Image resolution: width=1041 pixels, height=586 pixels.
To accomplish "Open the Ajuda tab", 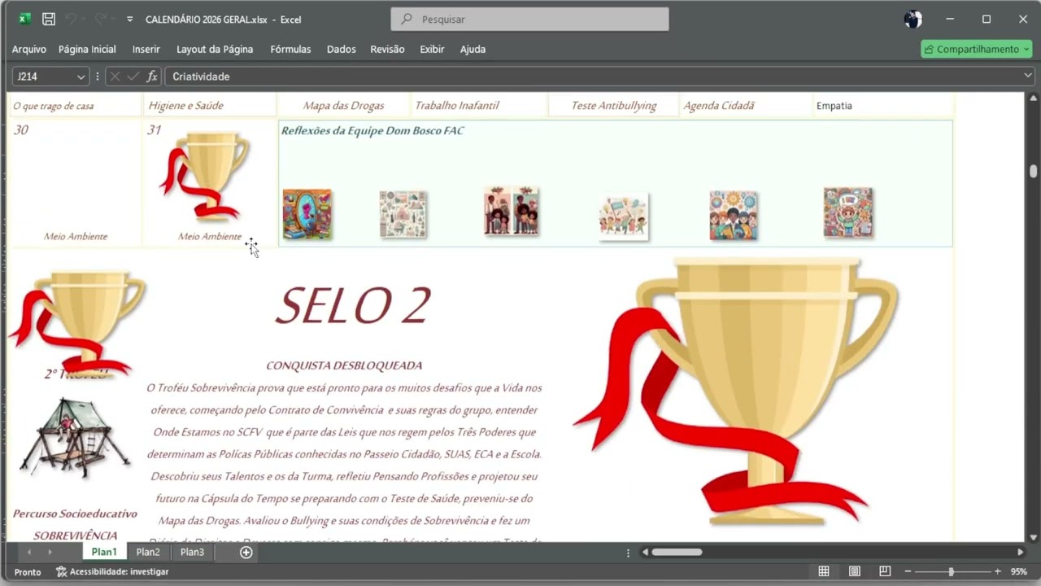I will (473, 49).
